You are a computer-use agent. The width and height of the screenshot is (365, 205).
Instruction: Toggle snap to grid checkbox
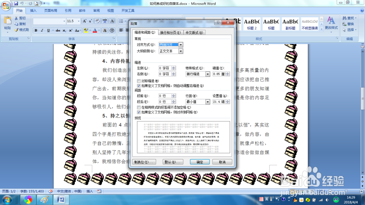139,112
